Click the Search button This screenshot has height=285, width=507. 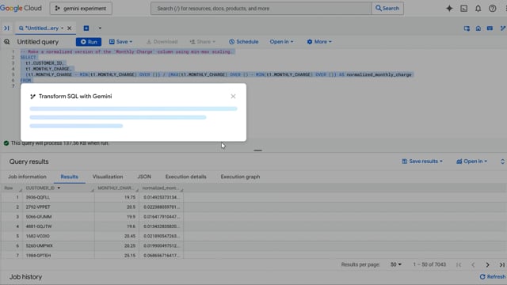(x=387, y=9)
